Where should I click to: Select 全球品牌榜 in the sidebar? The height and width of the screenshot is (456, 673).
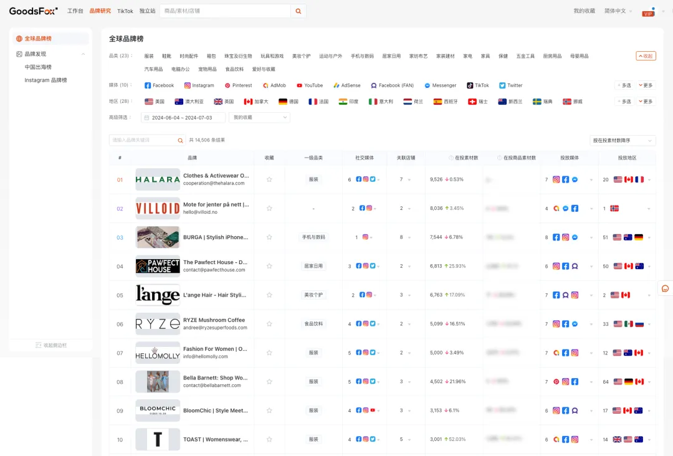tap(50, 39)
